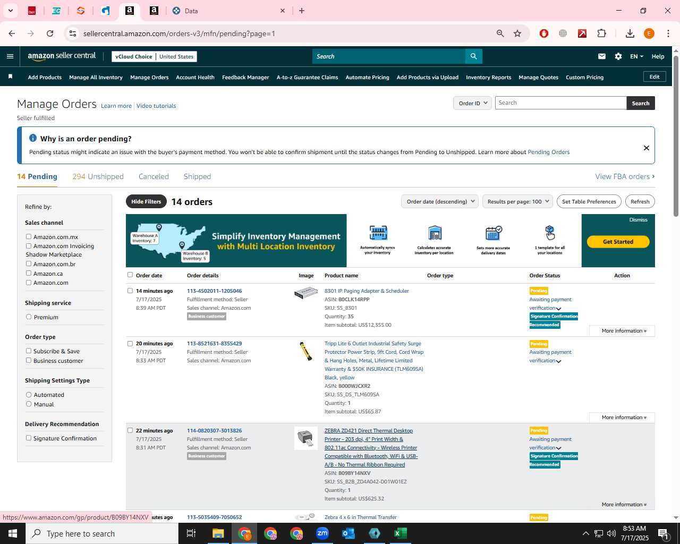Screen dimensions: 680x544
Task: Check the Signature Confirmation filter
Action: pyautogui.click(x=29, y=438)
